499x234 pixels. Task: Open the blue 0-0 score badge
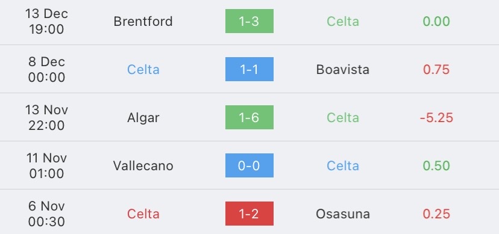(249, 165)
